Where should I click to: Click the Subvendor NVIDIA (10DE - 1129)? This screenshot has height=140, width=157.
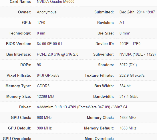point(138,54)
